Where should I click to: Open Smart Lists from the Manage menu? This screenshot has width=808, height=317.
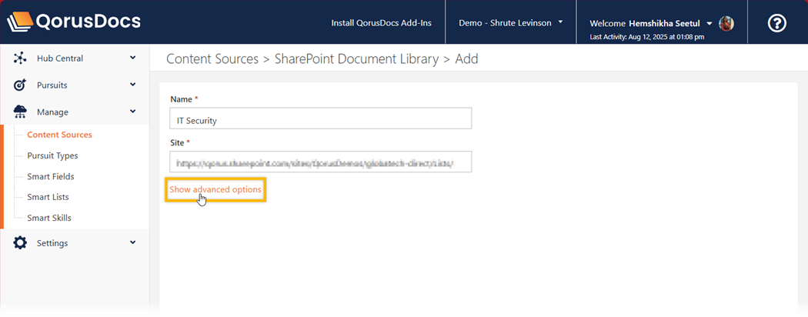(x=48, y=197)
